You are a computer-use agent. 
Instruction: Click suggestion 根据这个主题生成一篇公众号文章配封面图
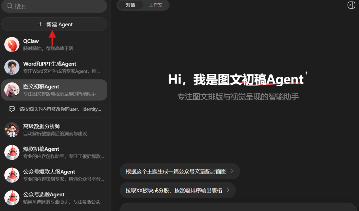[180, 171]
